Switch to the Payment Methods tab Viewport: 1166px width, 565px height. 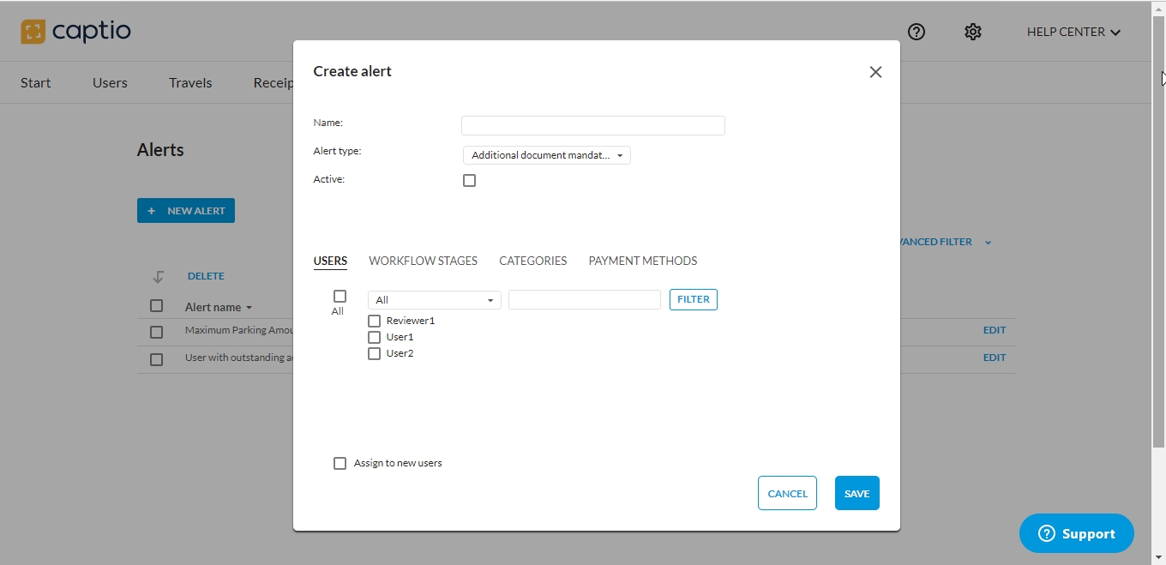pyautogui.click(x=642, y=261)
